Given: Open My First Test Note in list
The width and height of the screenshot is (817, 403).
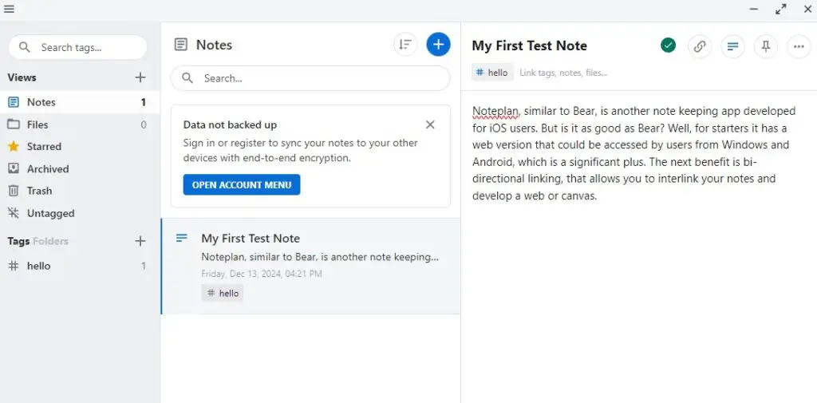Looking at the screenshot, I should pyautogui.click(x=310, y=266).
